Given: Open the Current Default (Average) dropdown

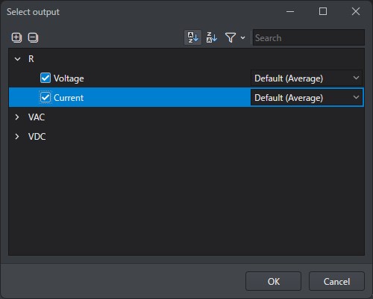Looking at the screenshot, I should coord(307,97).
